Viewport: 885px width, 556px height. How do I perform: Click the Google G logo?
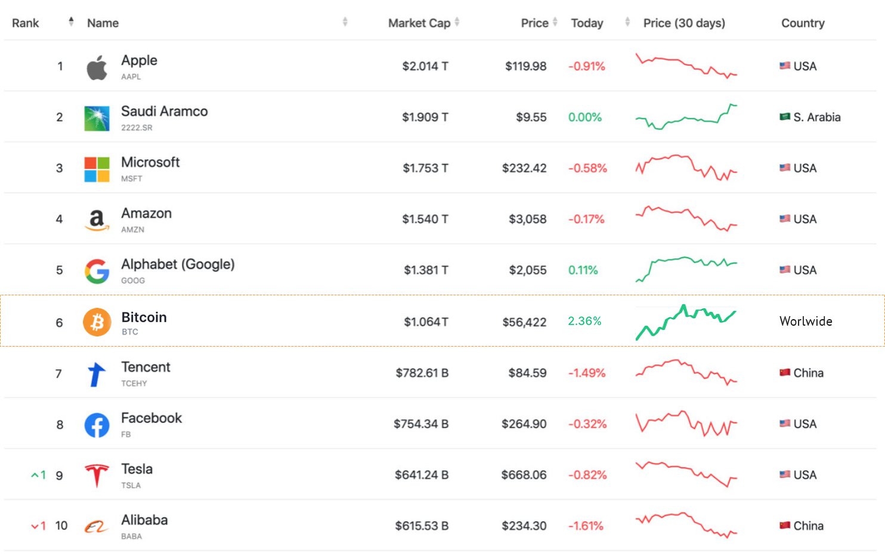97,271
